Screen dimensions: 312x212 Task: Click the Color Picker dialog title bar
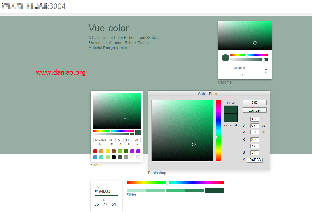click(x=209, y=93)
